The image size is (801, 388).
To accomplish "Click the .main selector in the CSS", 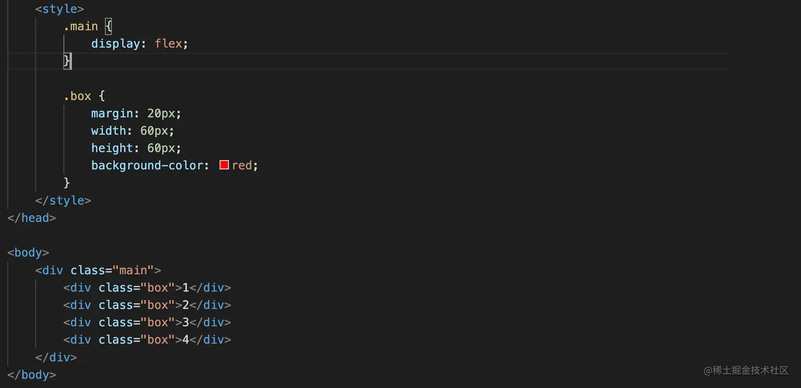I will 81,26.
